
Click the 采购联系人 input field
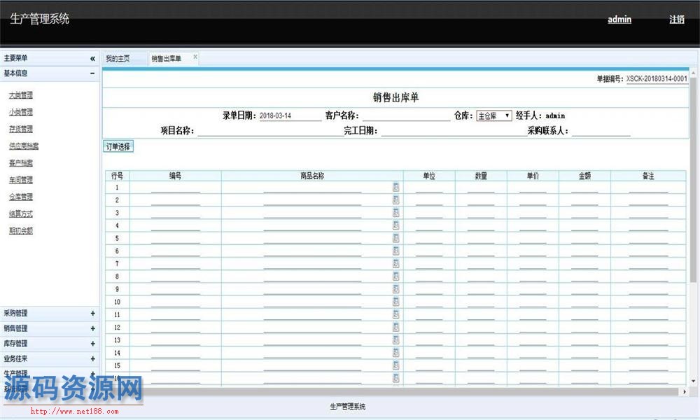coord(601,131)
